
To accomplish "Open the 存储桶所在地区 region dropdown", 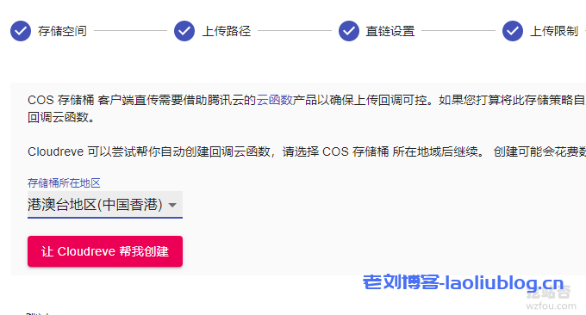I will pyautogui.click(x=105, y=205).
